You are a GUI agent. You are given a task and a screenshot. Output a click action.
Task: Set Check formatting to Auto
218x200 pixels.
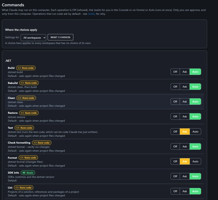(x=195, y=146)
